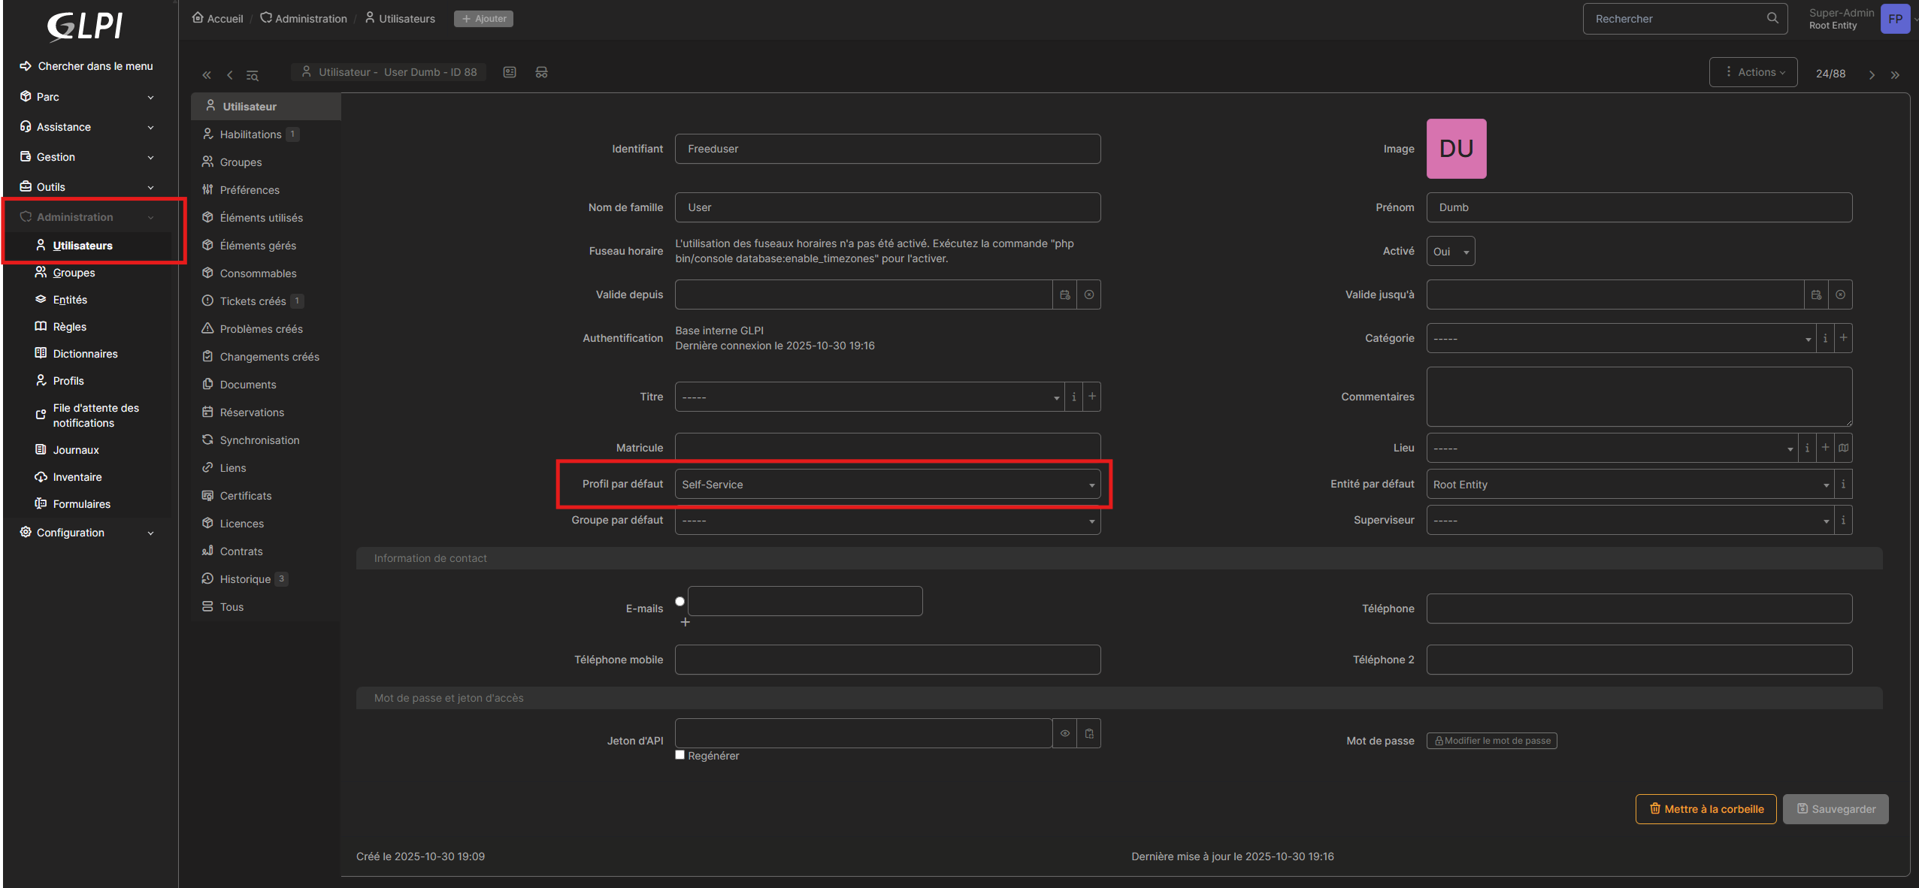
Task: Reveal the API token eye icon
Action: 1065,733
